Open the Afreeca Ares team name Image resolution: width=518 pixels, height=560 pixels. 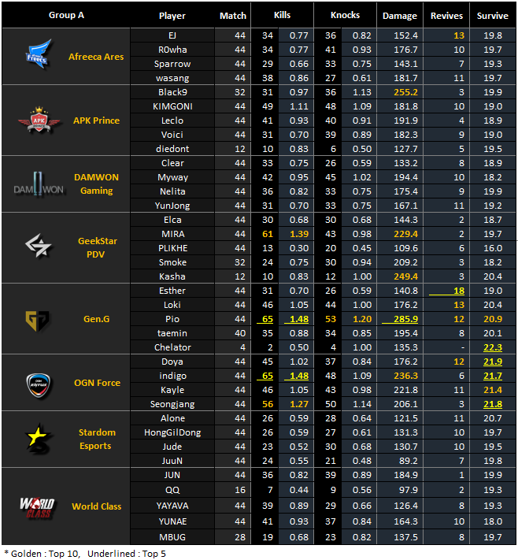click(96, 57)
